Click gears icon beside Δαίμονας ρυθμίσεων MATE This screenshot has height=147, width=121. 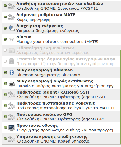click(x=12, y=17)
